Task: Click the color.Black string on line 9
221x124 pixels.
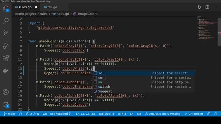Action: 74,50
